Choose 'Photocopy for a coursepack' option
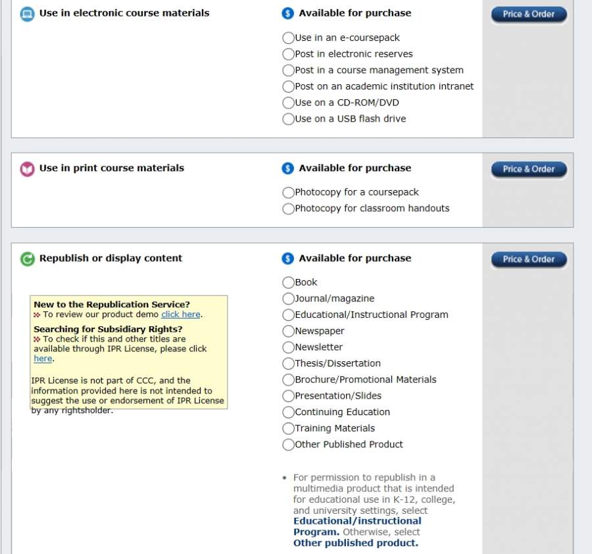Screen dimensions: 592x554 click(x=288, y=193)
